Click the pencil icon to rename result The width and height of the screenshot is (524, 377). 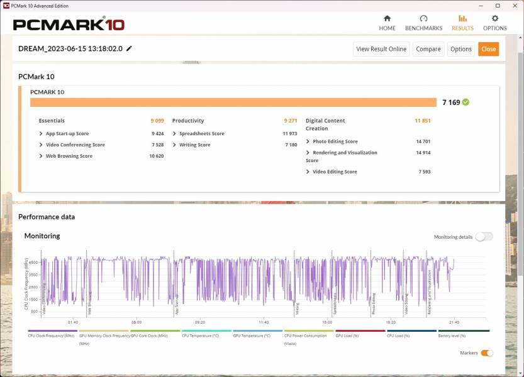click(129, 49)
